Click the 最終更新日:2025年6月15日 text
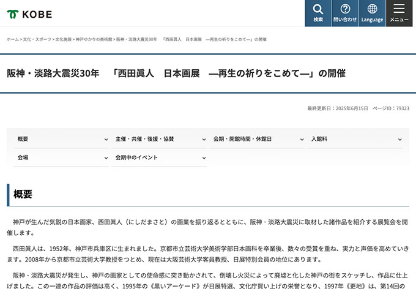Image resolution: width=416 pixels, height=294 pixels. pos(338,108)
